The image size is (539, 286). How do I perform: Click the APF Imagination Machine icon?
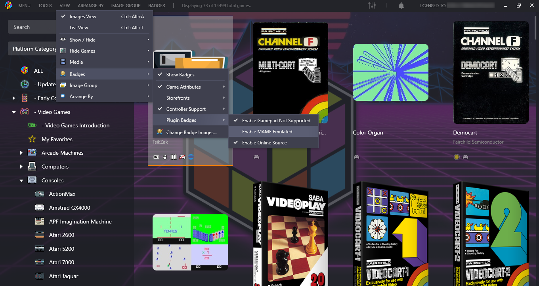[x=40, y=222]
